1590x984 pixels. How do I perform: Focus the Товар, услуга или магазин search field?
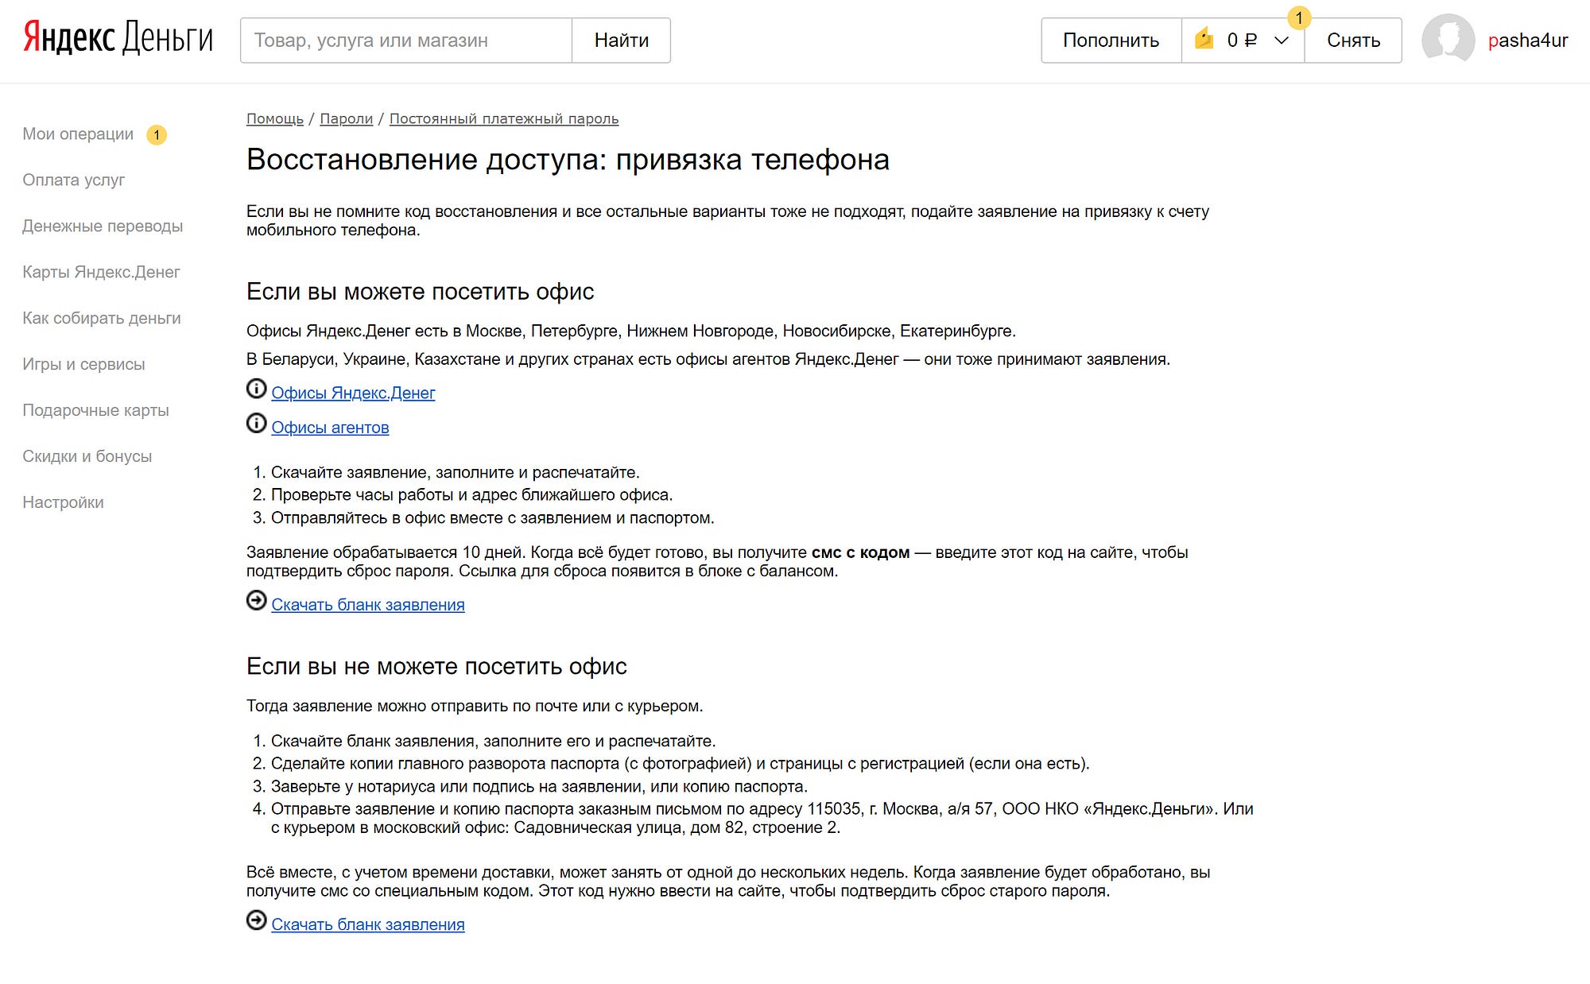pos(406,41)
